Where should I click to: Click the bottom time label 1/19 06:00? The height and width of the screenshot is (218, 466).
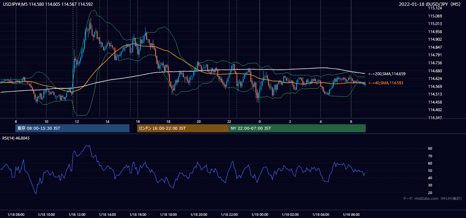[351, 215]
